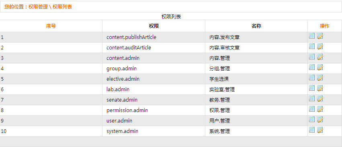Select the permission.admin cell text
This screenshot has width=342, height=147.
[x=127, y=110]
